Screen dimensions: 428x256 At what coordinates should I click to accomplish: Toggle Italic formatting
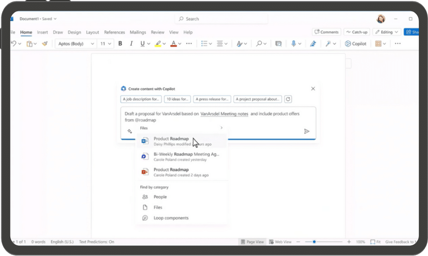click(131, 44)
